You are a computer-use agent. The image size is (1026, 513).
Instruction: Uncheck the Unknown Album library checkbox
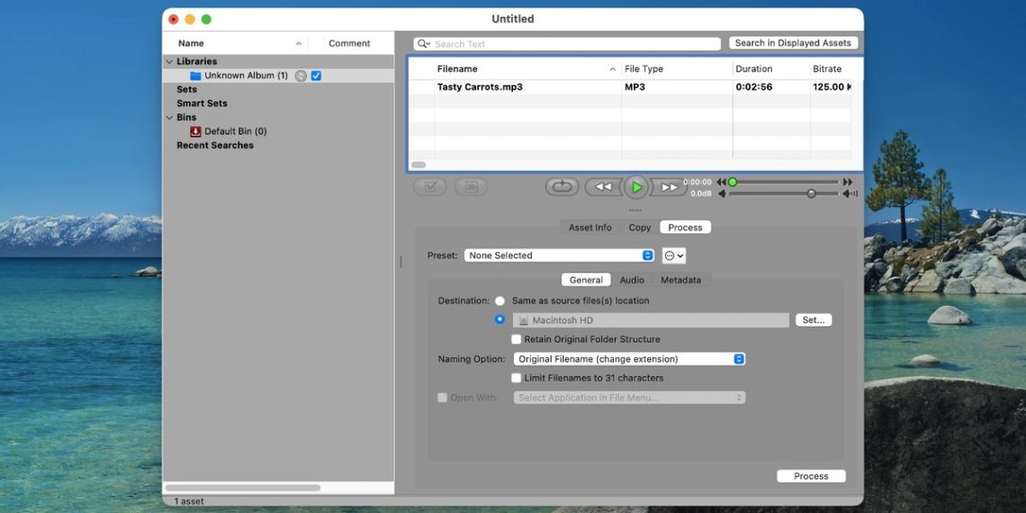click(x=316, y=76)
